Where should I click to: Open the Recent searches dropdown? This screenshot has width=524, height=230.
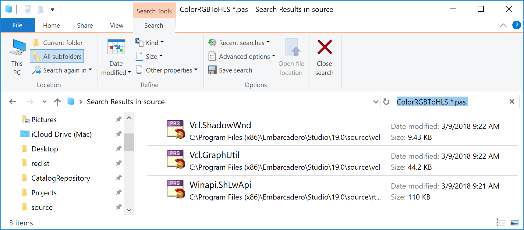point(239,43)
